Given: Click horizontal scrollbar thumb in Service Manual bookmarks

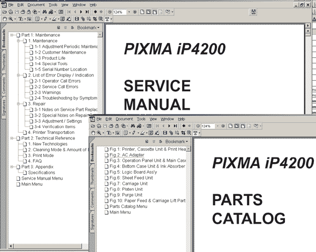Looking at the screenshot, I should click(47, 246).
